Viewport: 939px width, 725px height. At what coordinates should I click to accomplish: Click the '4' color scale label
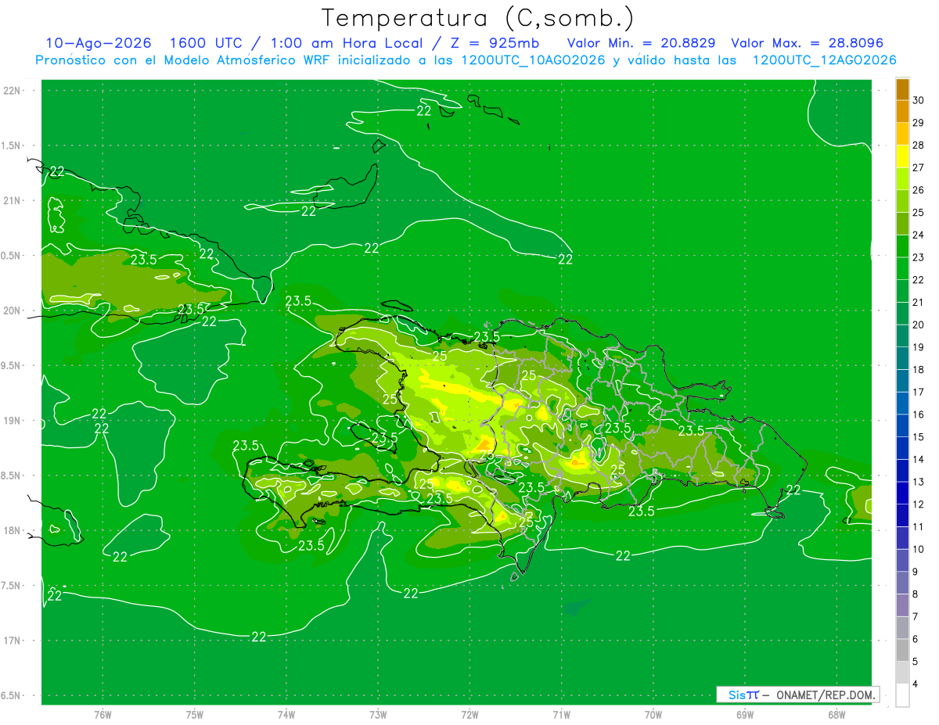[x=916, y=684]
